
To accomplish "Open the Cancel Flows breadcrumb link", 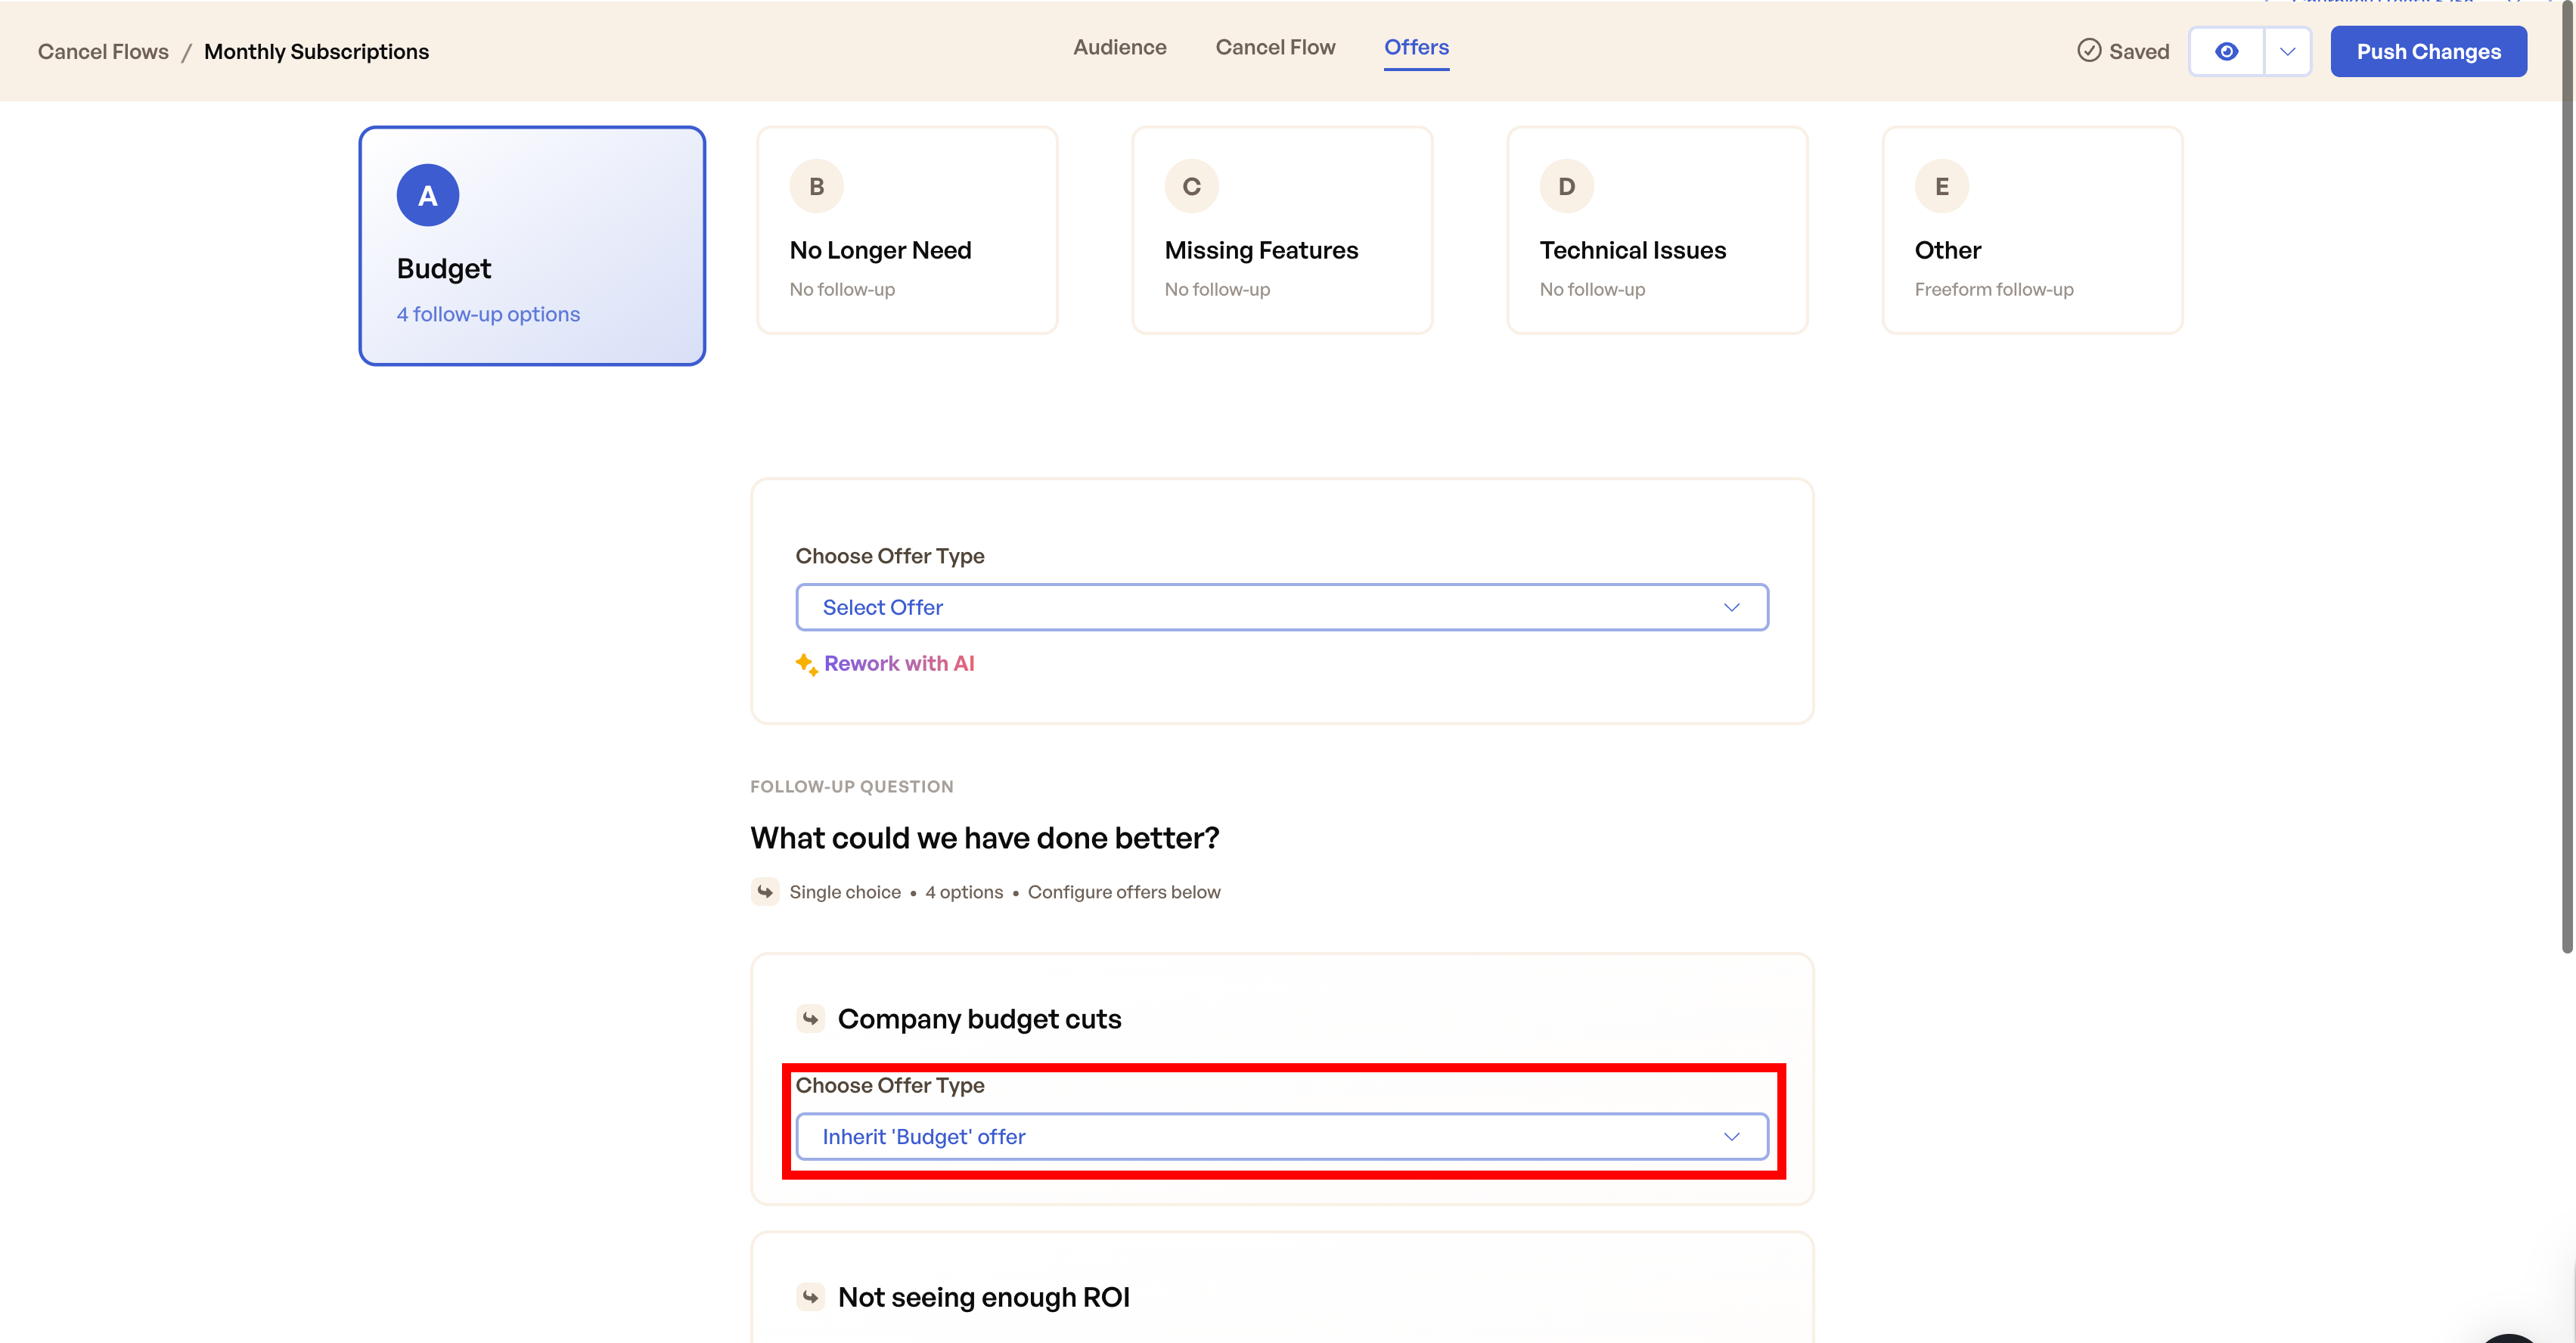I will click(x=103, y=51).
